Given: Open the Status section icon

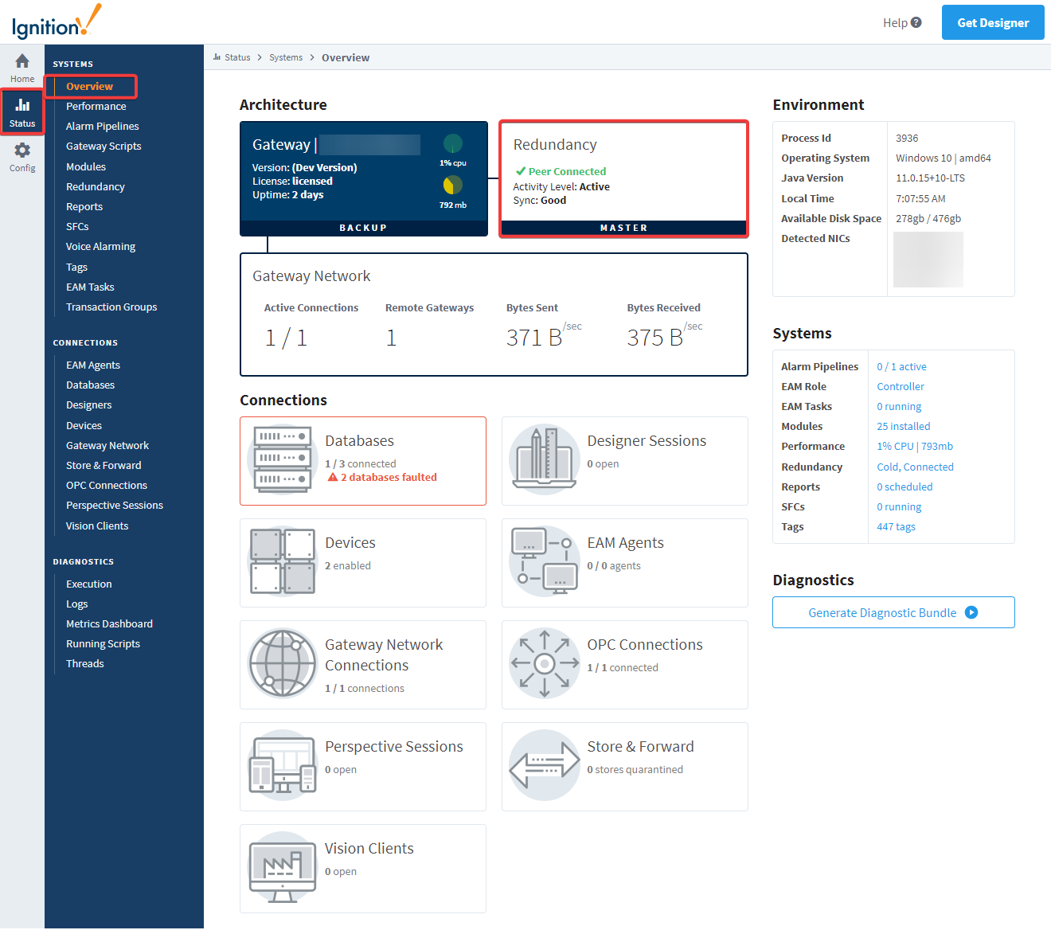Looking at the screenshot, I should coord(22,105).
